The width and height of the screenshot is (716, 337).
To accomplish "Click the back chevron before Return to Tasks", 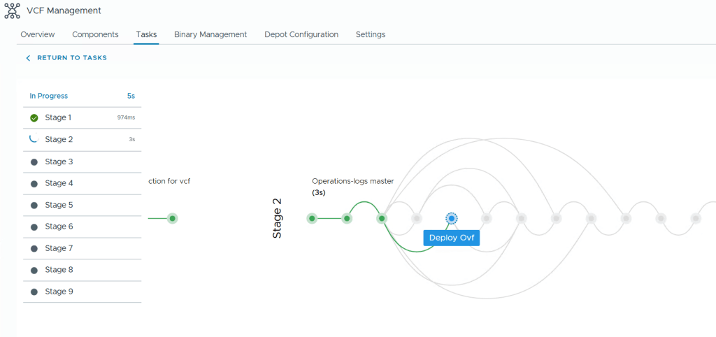I will coord(28,58).
